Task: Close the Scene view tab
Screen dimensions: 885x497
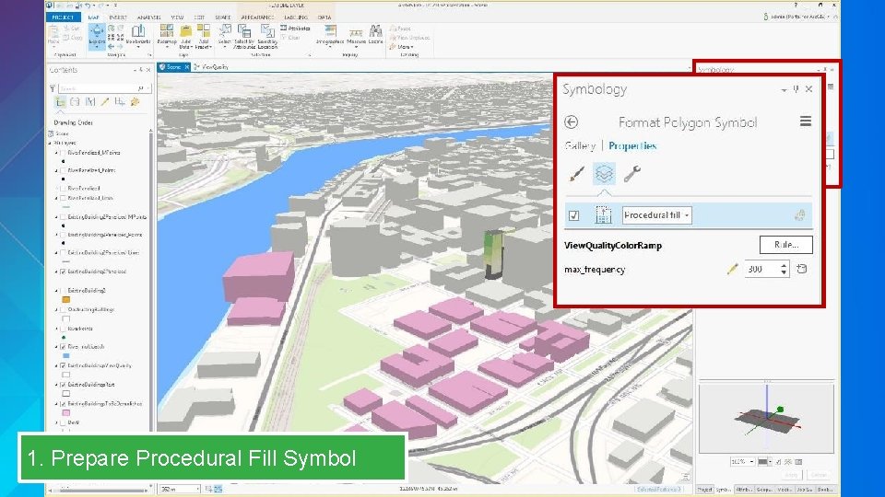Action: pyautogui.click(x=187, y=67)
